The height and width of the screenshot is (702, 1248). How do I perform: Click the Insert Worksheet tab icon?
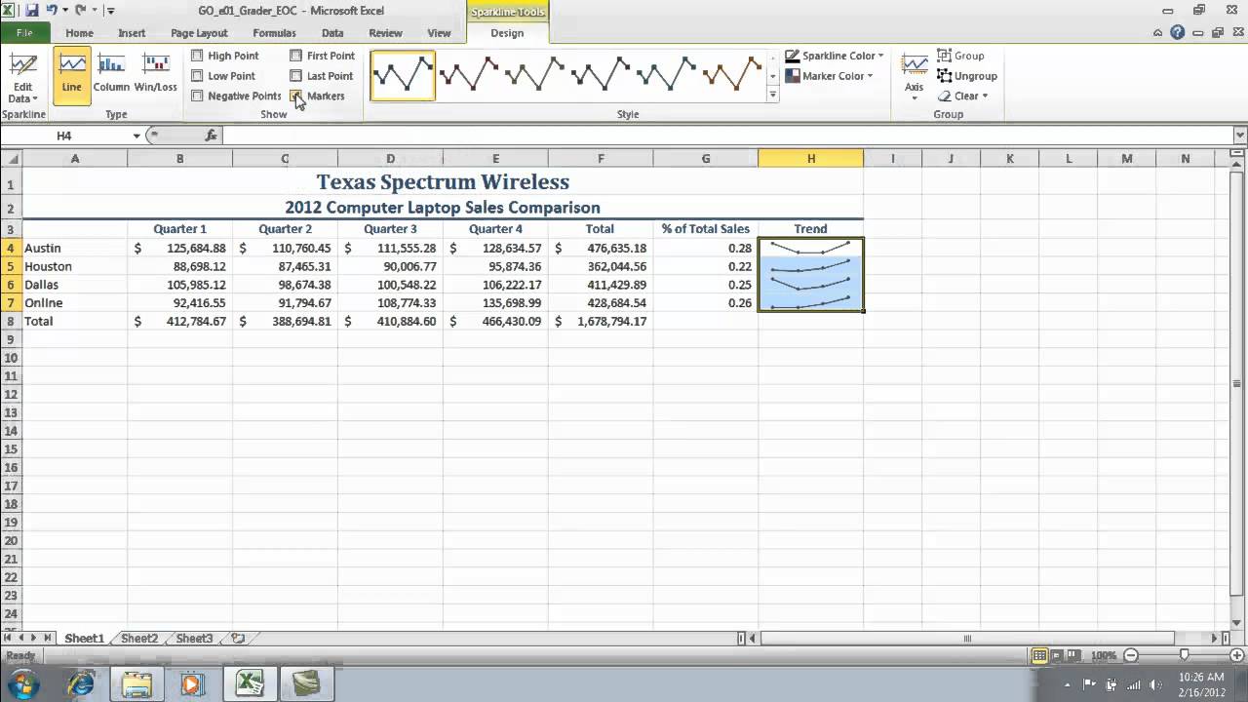pyautogui.click(x=237, y=639)
